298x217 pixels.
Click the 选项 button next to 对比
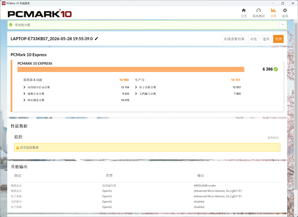[266, 39]
